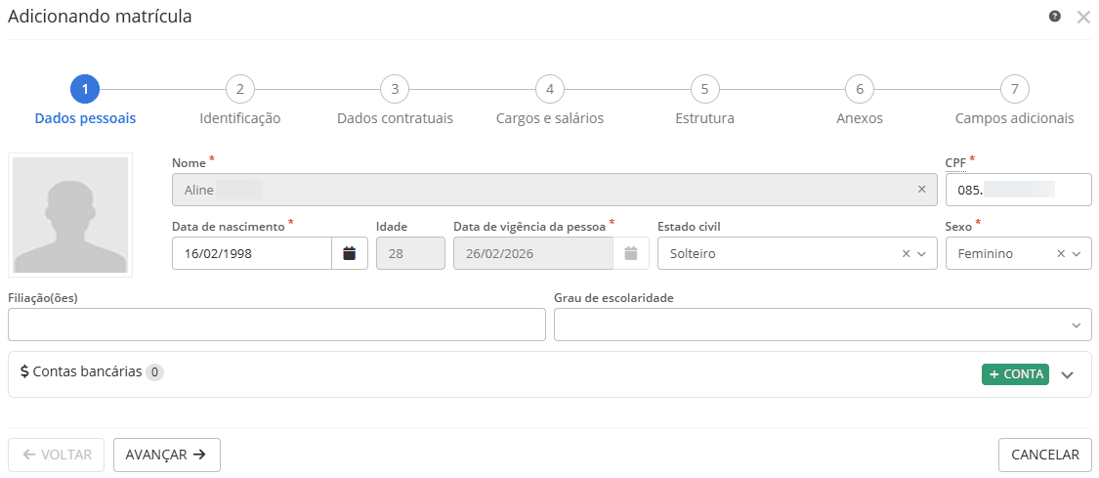Clear the Sexo Feminino selection
The width and height of the screenshot is (1099, 478).
pyautogui.click(x=1061, y=254)
